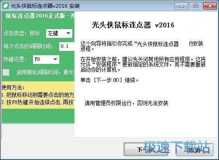219x160 pixels.
Task: Click the installer's green app icon in title bar
Action: 6,6
